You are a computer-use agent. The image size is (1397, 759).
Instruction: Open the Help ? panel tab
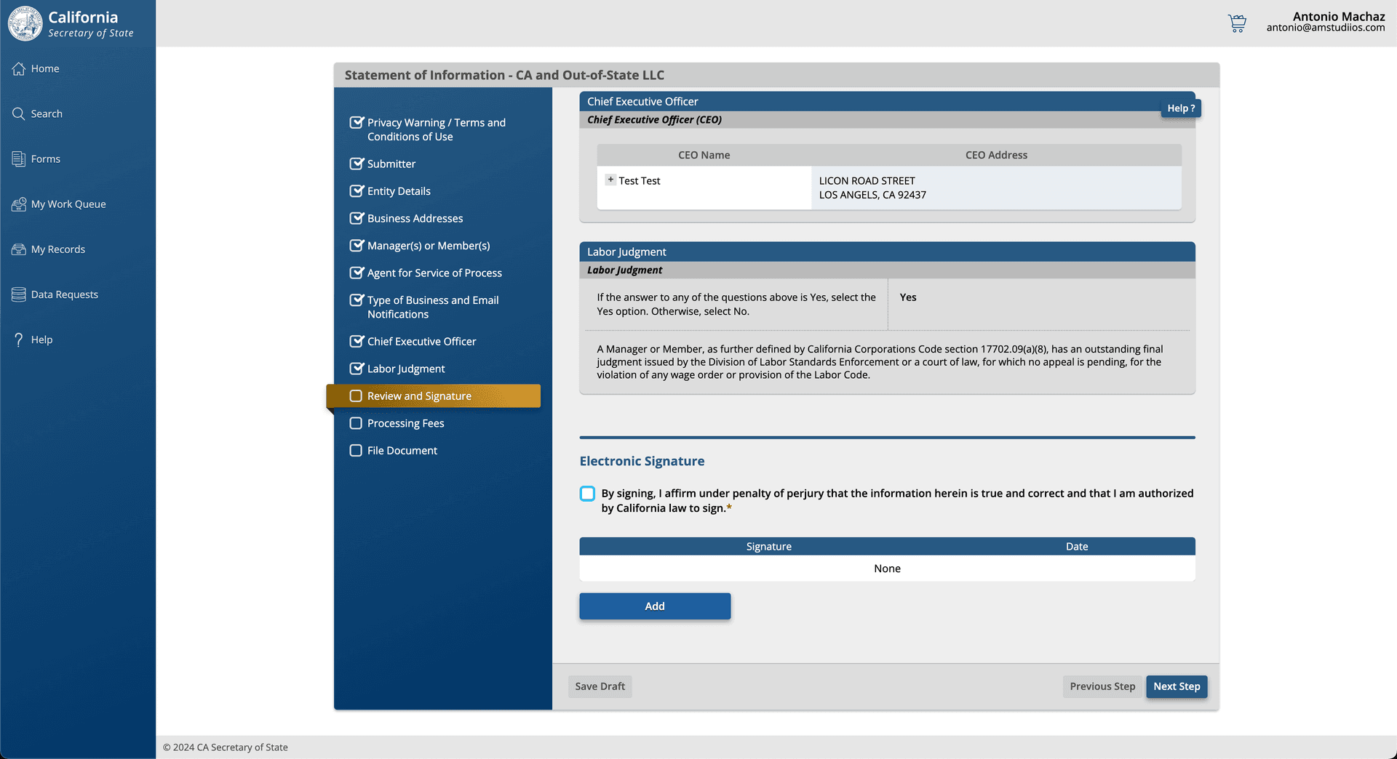[1180, 108]
